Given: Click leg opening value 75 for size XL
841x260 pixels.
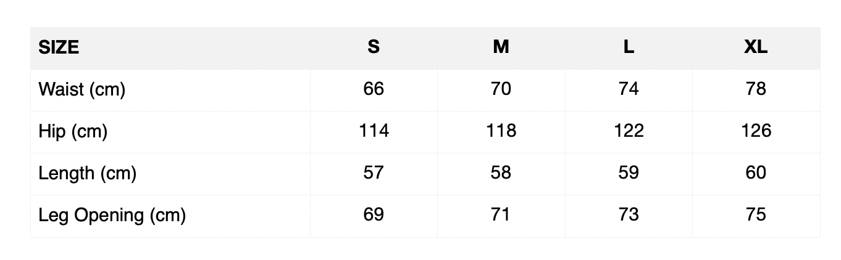Looking at the screenshot, I should [756, 215].
